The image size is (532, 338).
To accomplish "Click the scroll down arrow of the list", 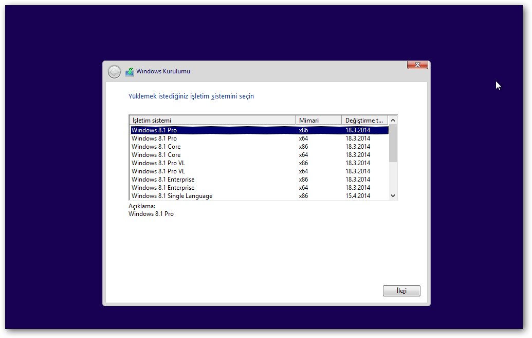I will click(393, 196).
